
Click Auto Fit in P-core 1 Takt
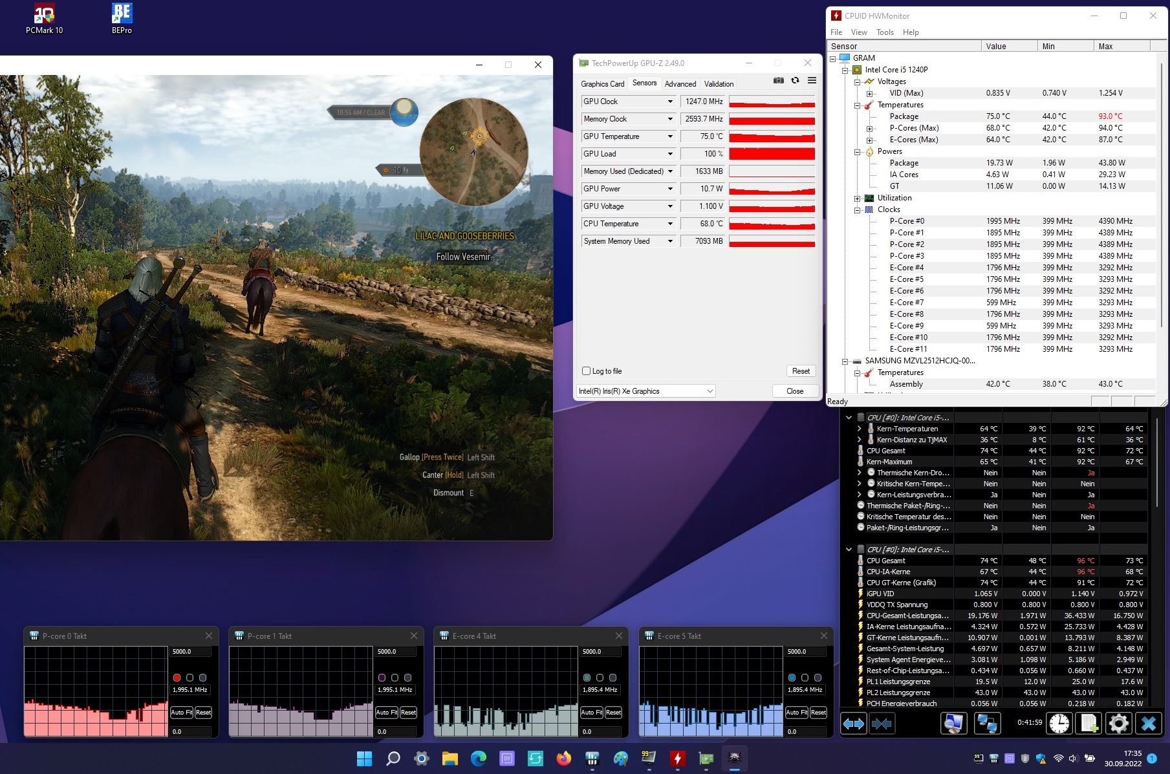(x=386, y=712)
